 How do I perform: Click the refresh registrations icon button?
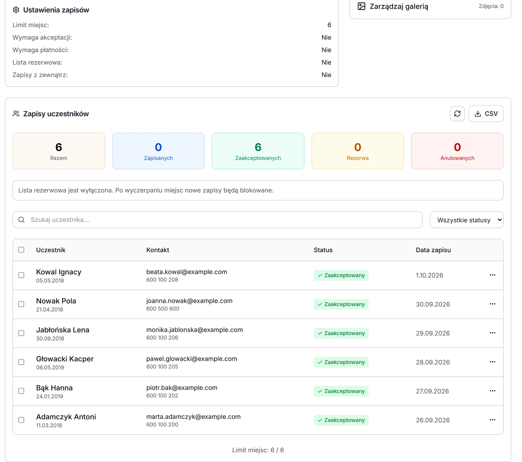457,114
